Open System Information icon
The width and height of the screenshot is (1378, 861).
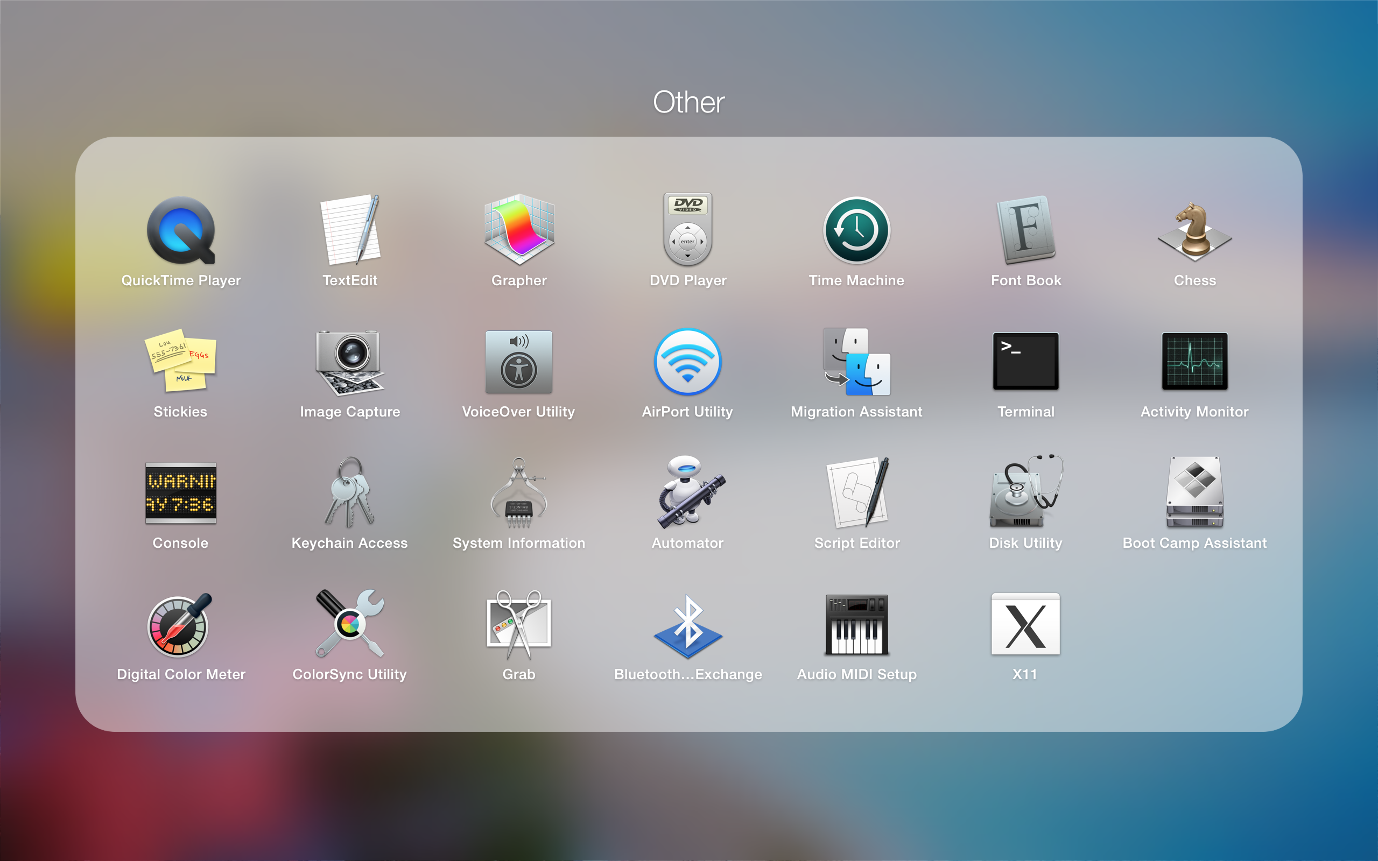[519, 493]
